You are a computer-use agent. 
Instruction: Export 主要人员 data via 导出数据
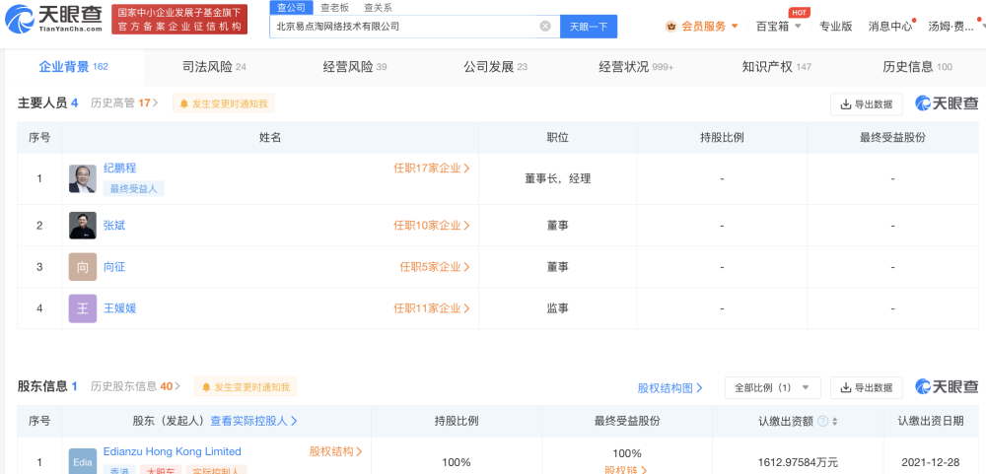click(866, 104)
